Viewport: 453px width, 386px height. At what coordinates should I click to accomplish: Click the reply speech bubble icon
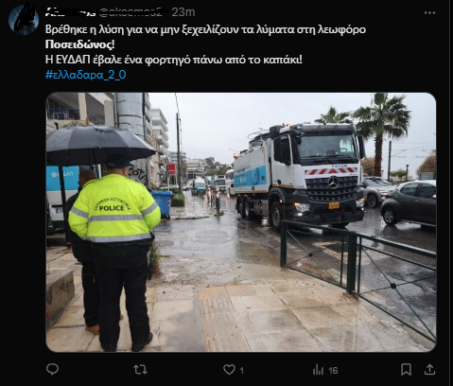[x=52, y=369]
